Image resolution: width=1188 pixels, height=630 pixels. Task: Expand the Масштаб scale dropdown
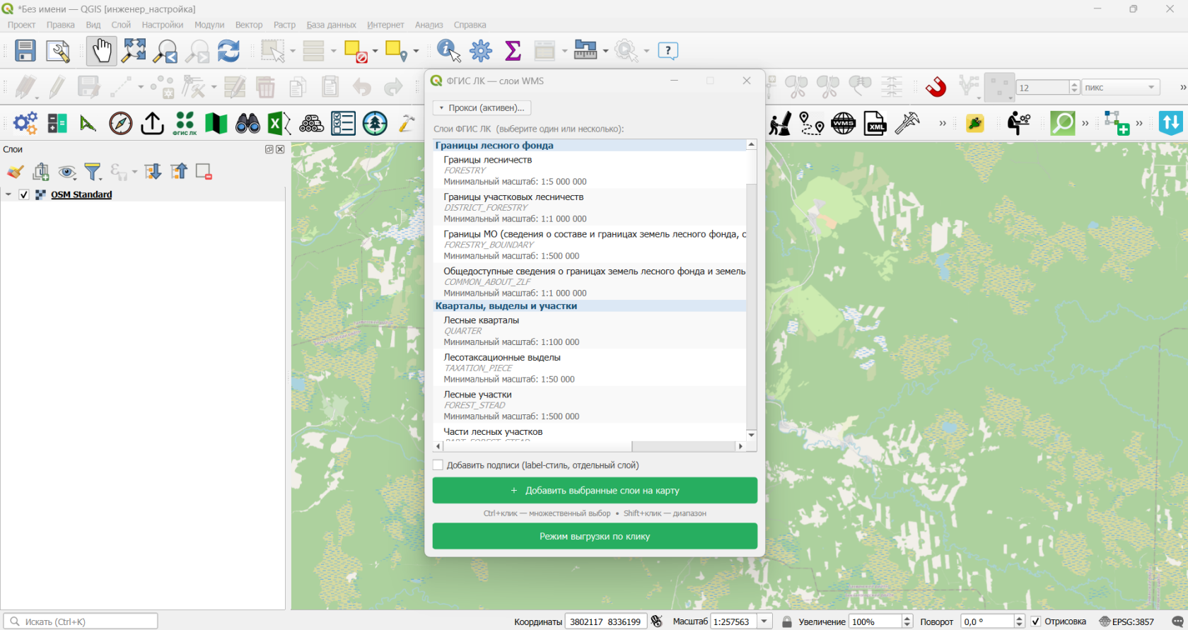(764, 622)
